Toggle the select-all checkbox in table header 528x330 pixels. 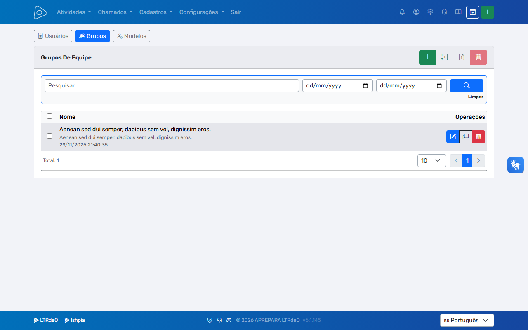click(50, 116)
